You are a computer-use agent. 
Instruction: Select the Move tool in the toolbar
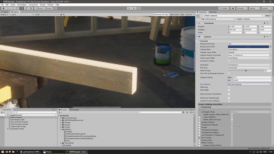click(8, 8)
